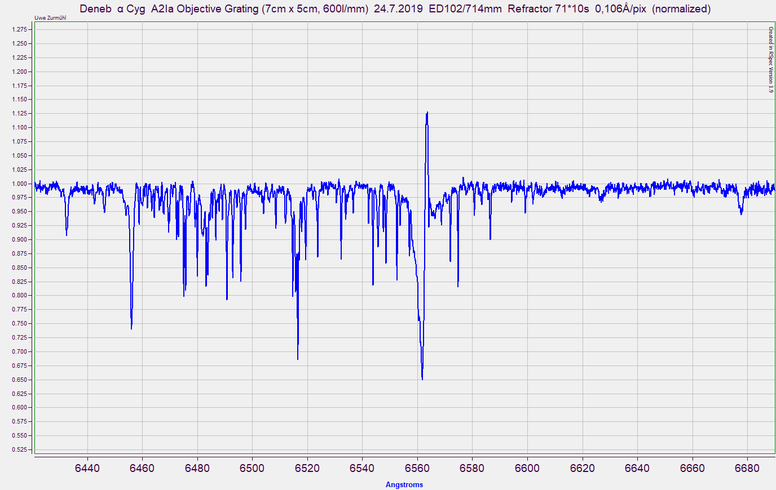Click the Angstroms x-axis label
This screenshot has height=490, width=776.
coord(404,485)
